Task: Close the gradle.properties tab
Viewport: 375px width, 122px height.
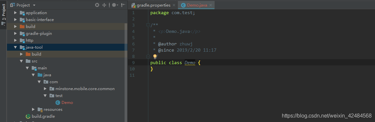Action: (x=174, y=5)
